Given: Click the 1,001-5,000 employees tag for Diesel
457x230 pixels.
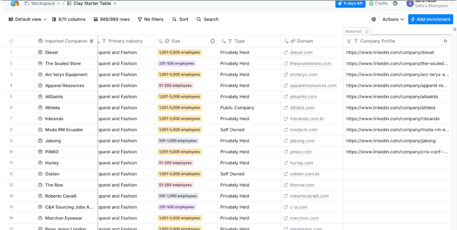Looking at the screenshot, I should pyautogui.click(x=180, y=52).
